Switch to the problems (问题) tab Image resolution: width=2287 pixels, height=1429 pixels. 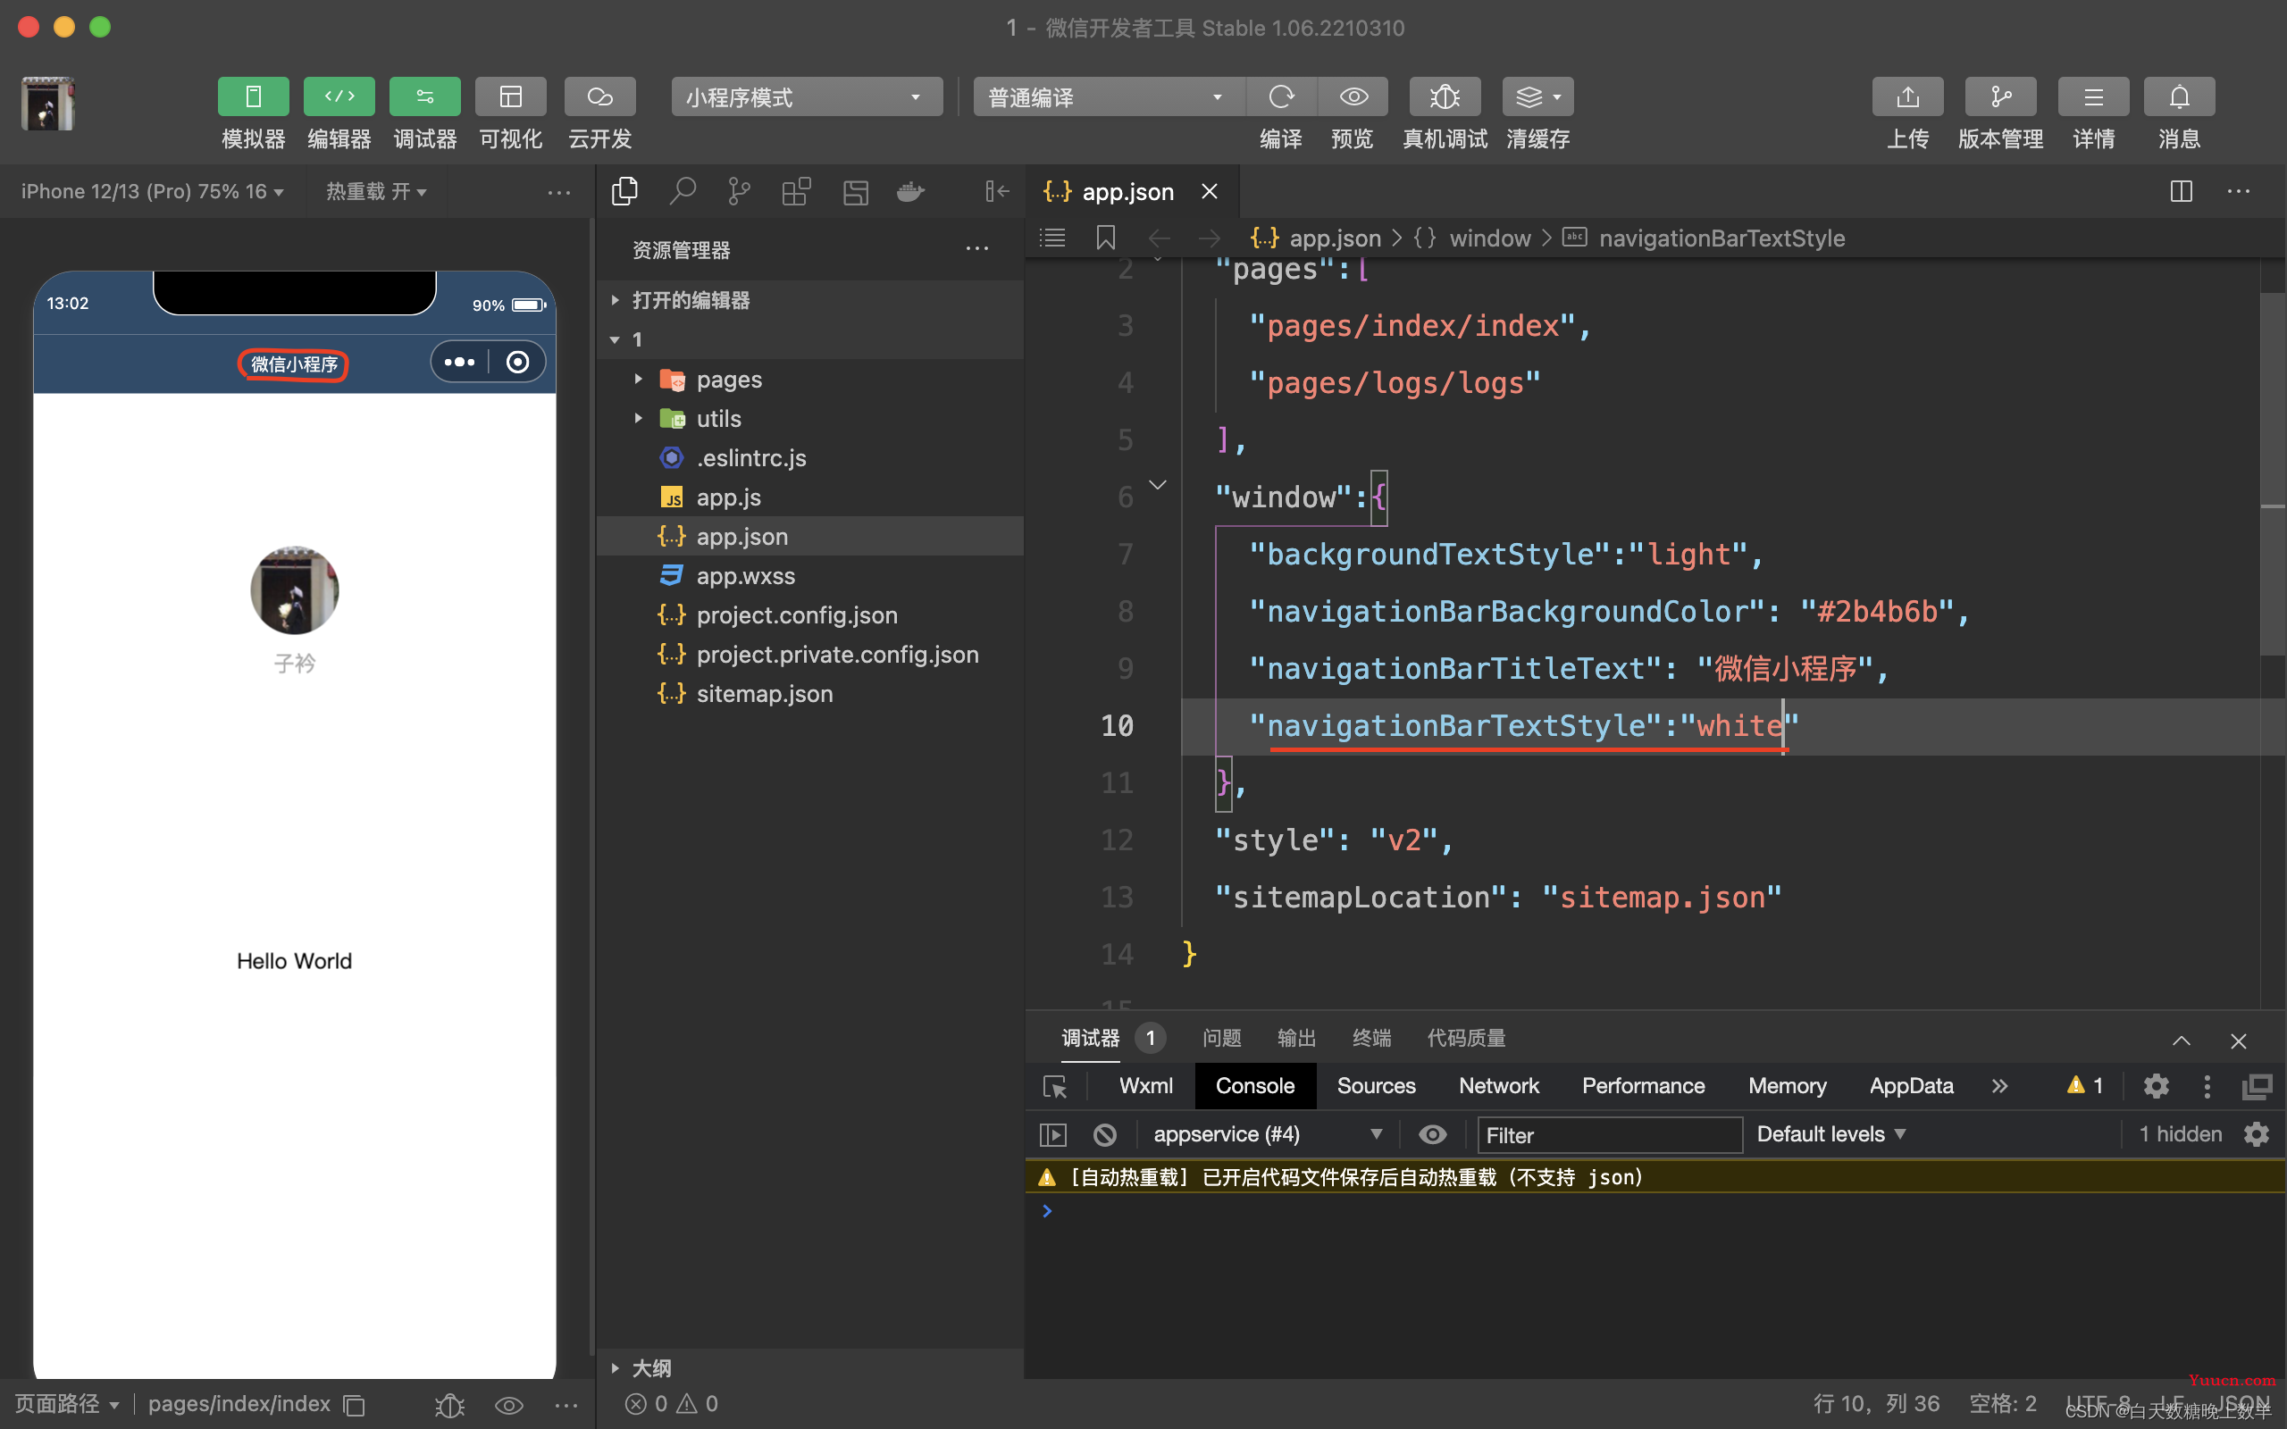[x=1222, y=1038]
